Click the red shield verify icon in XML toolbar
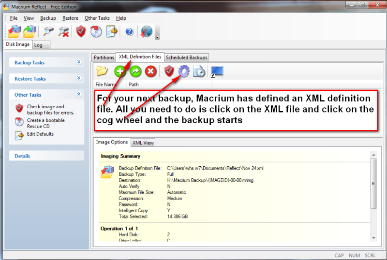Screen dimensions: 387x260 (169, 72)
